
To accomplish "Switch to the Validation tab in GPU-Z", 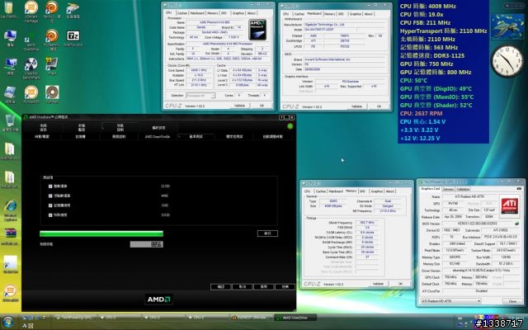I will [463, 189].
